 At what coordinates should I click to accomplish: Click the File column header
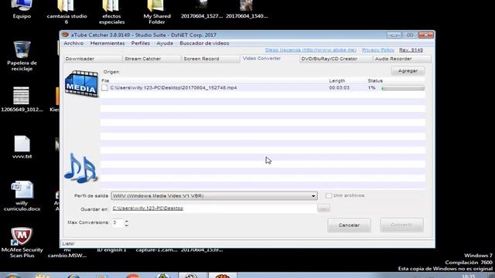tap(105, 80)
